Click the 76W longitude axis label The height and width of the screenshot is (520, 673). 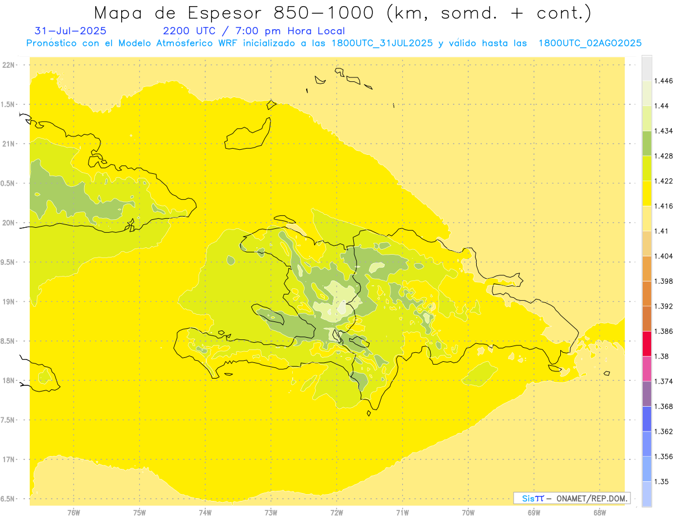tap(73, 513)
